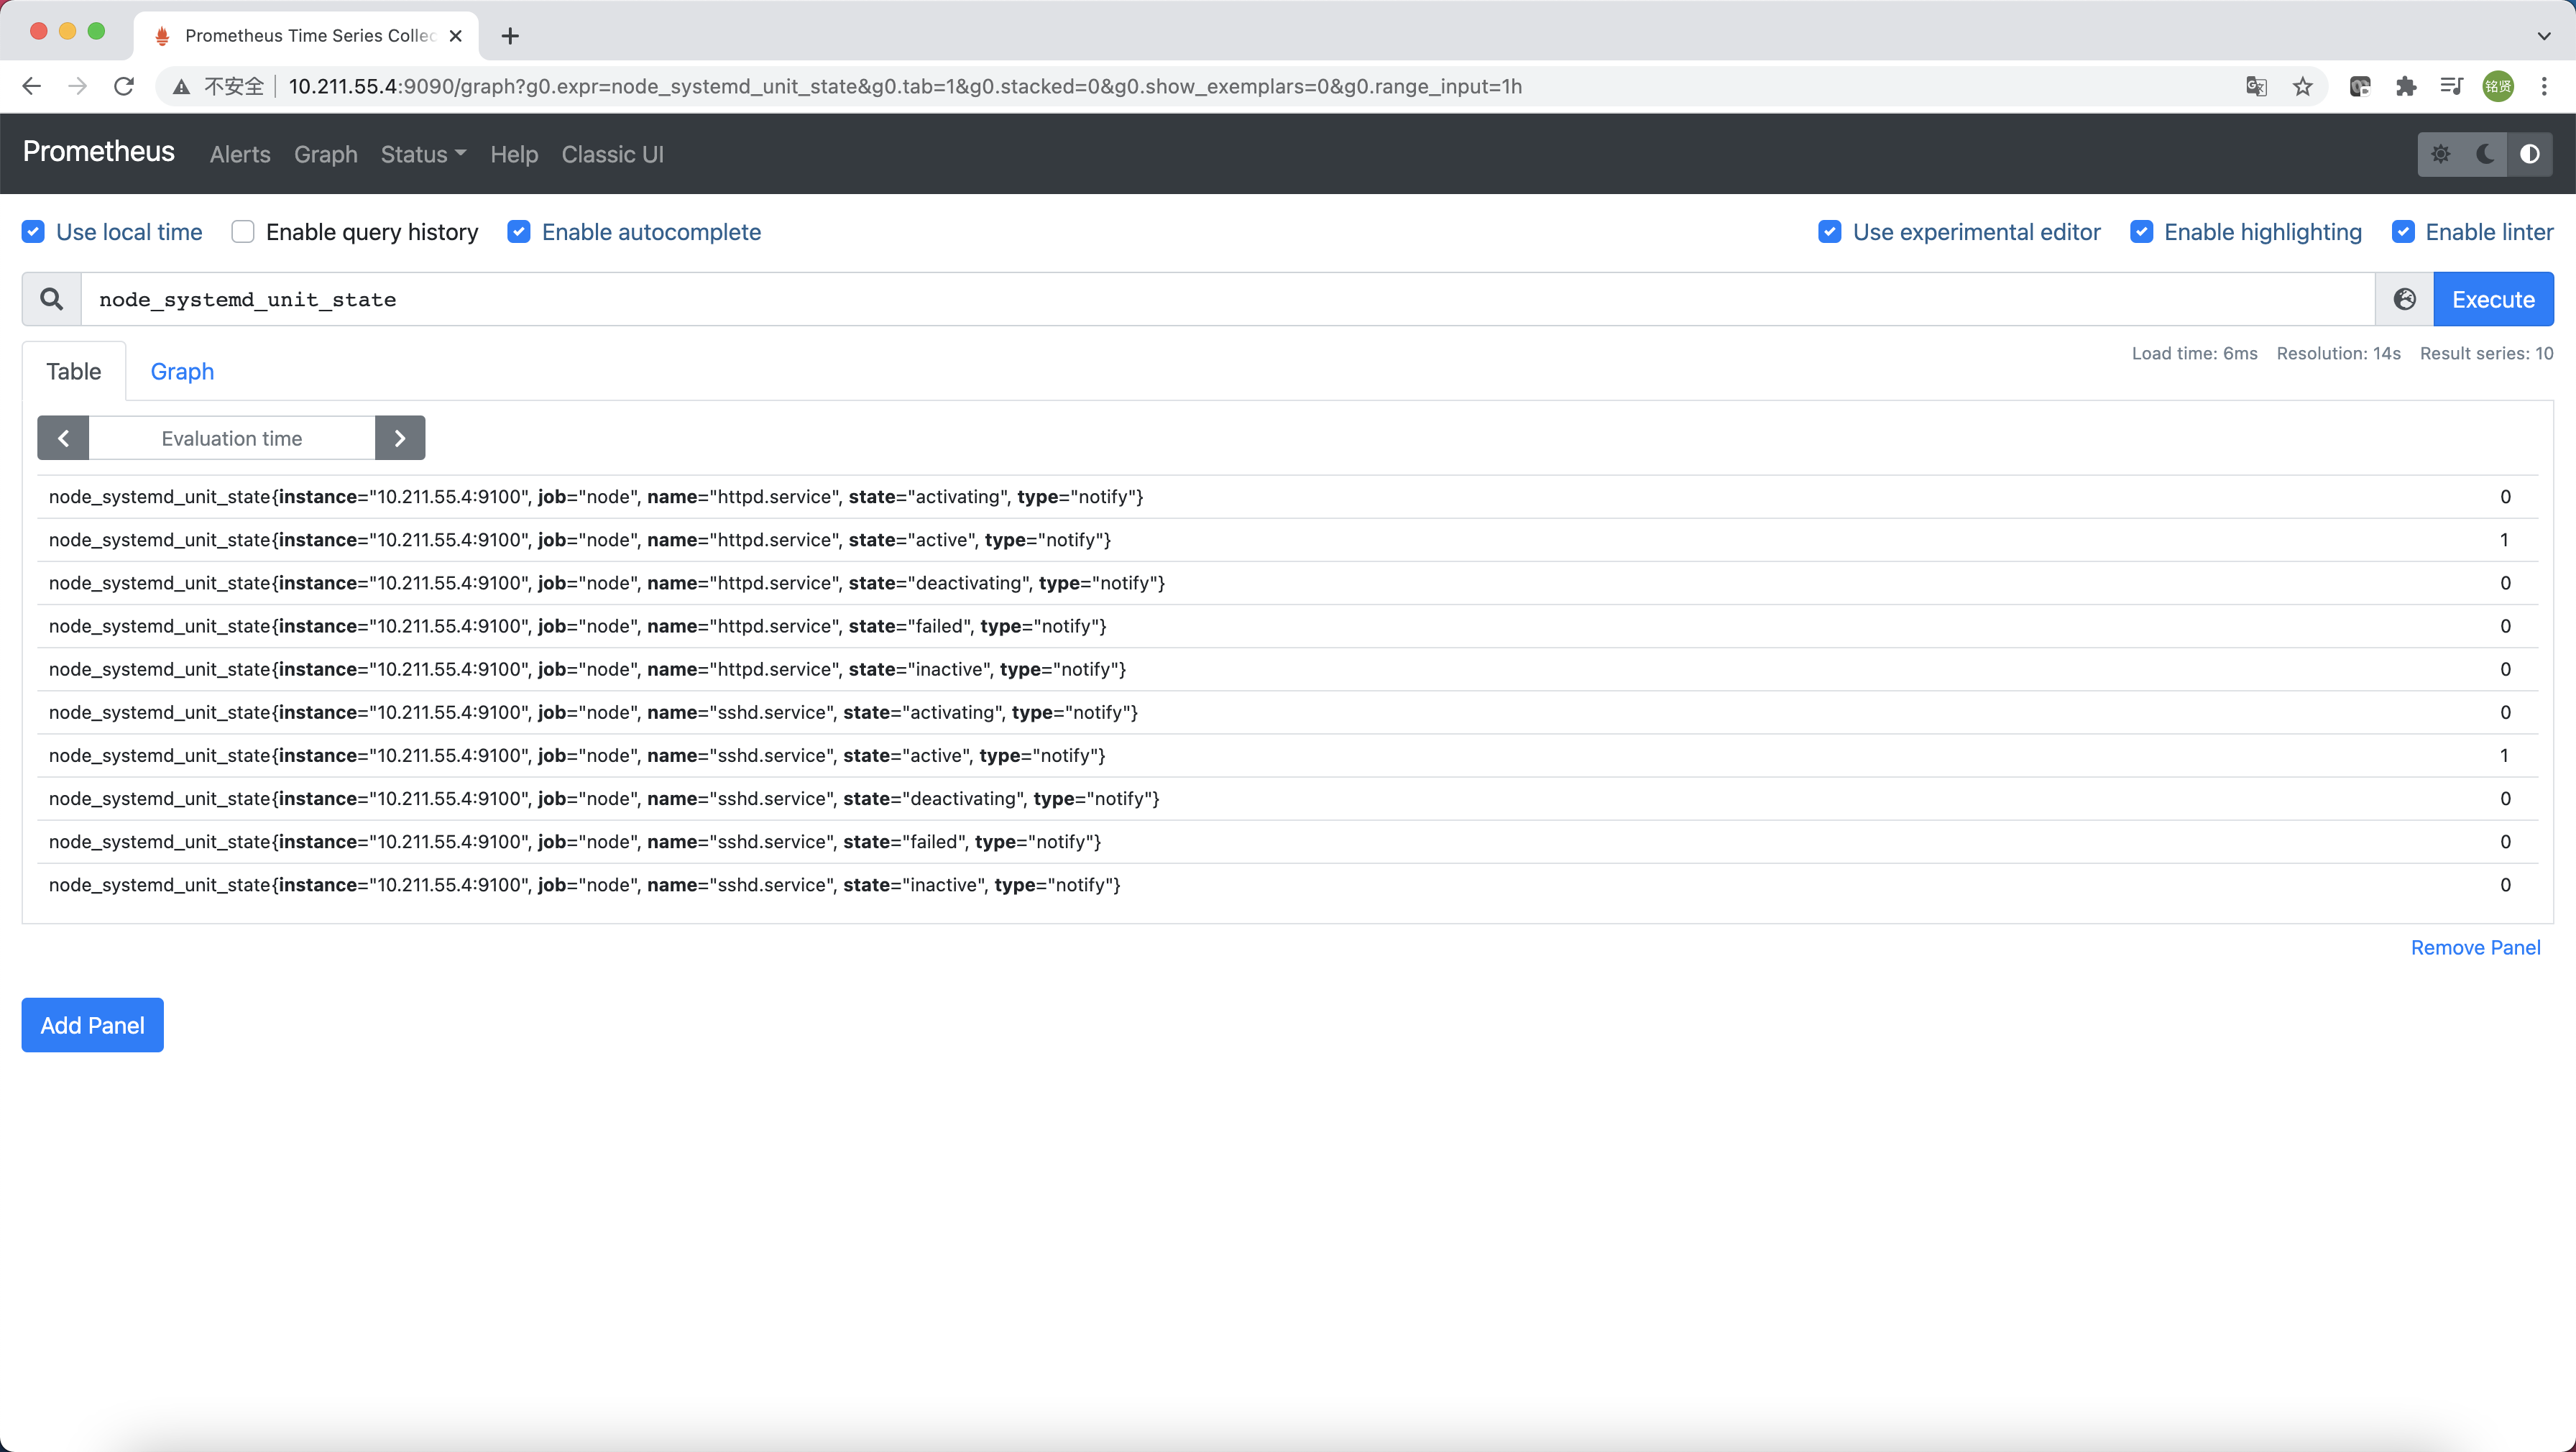The height and width of the screenshot is (1452, 2576).
Task: Click the Google Translate icon in address bar
Action: 2256,86
